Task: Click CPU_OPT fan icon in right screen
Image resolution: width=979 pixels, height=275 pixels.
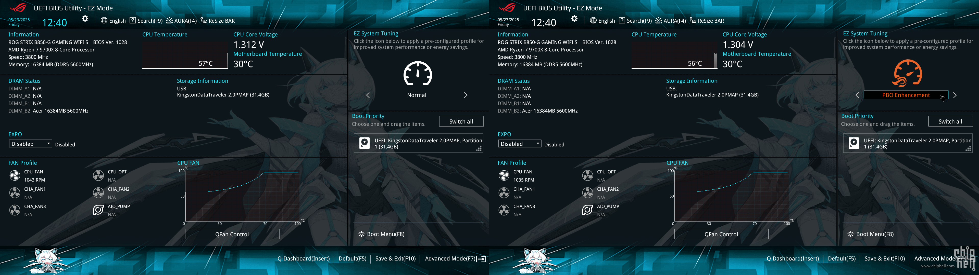Action: [587, 175]
